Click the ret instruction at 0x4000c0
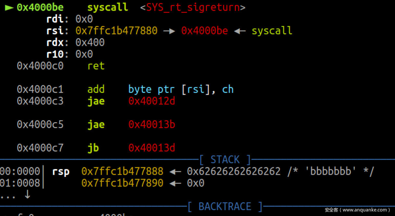The image size is (395, 216). [x=96, y=66]
